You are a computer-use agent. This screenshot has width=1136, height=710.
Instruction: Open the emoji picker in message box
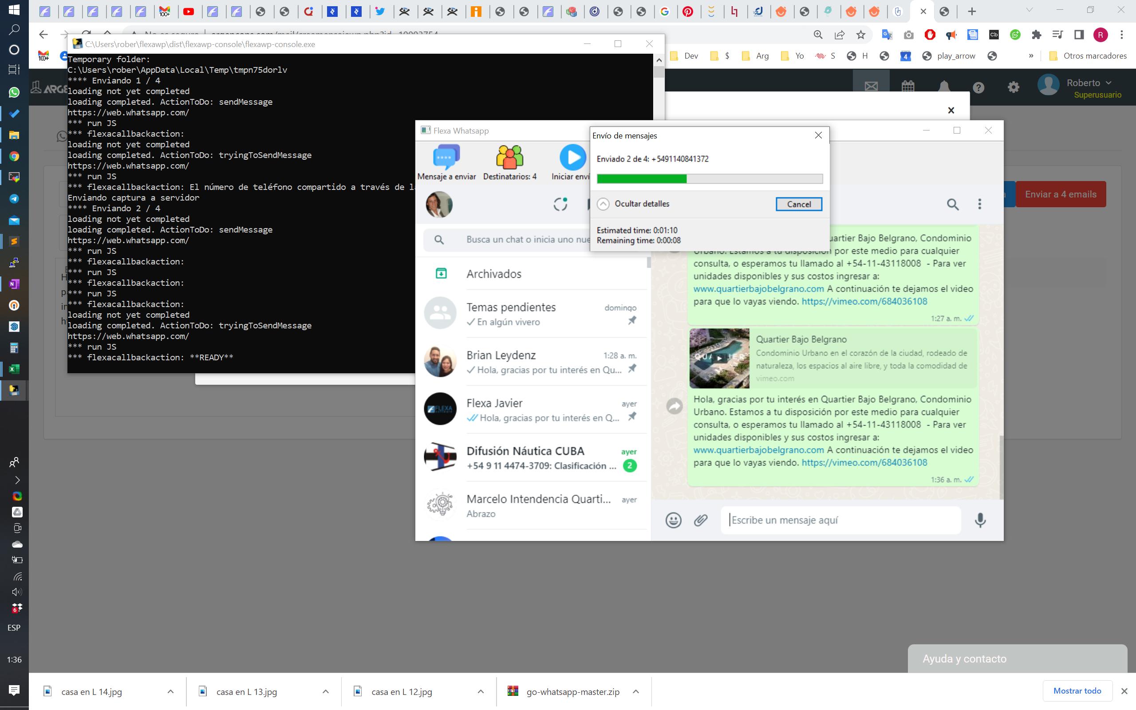click(x=673, y=520)
